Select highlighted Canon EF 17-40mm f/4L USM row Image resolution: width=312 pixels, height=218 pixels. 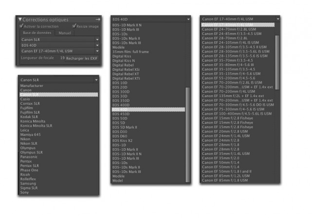(238, 25)
